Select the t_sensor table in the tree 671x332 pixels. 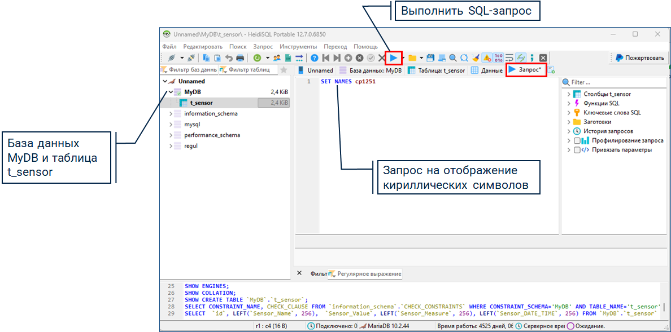click(x=201, y=103)
